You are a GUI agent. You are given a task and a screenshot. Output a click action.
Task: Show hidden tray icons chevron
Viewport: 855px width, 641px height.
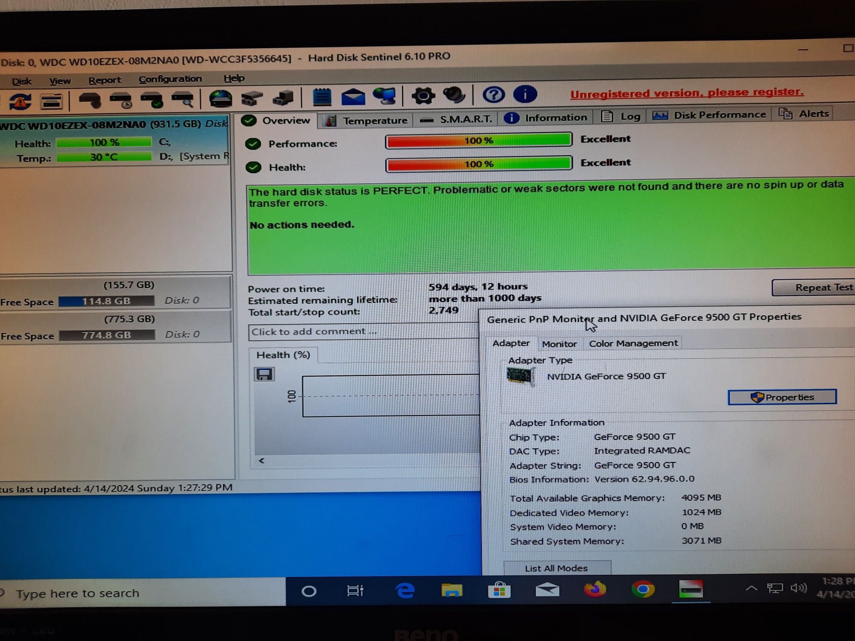click(x=751, y=588)
